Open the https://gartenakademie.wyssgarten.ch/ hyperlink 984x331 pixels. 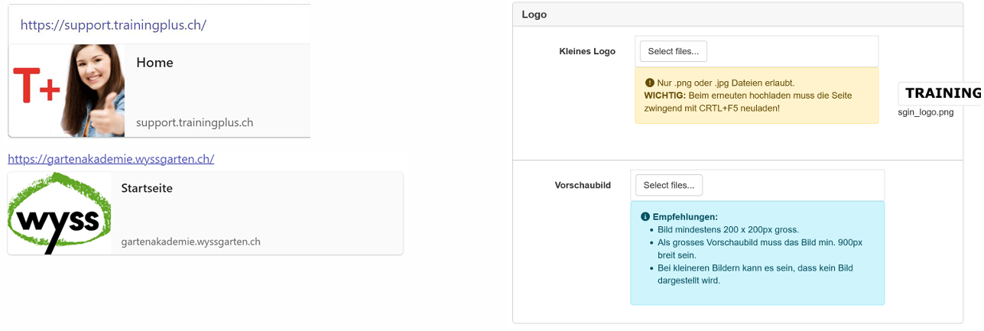click(x=111, y=159)
